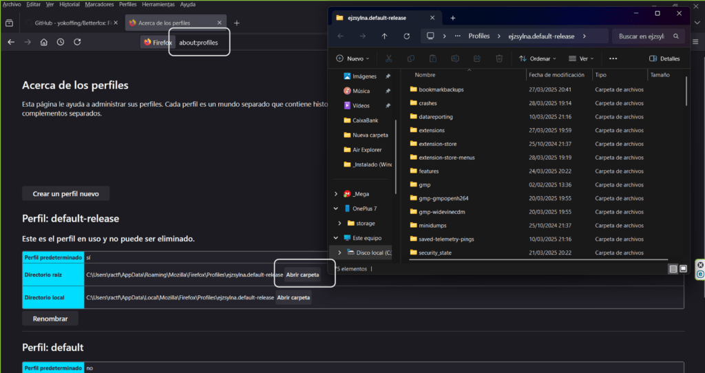Click the Rename icon in Explorer toolbar

click(x=455, y=58)
